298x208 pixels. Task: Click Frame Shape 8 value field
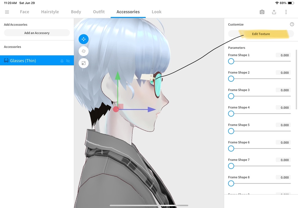tap(283, 177)
